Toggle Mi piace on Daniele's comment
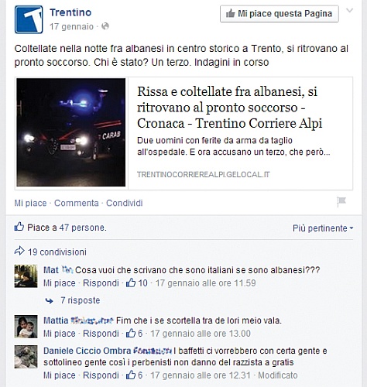This screenshot has height=387, width=367. click(x=60, y=375)
